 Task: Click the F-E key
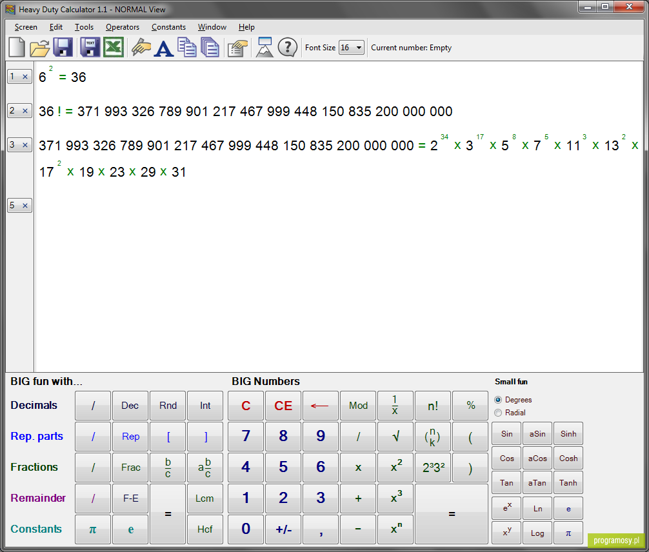point(130,498)
